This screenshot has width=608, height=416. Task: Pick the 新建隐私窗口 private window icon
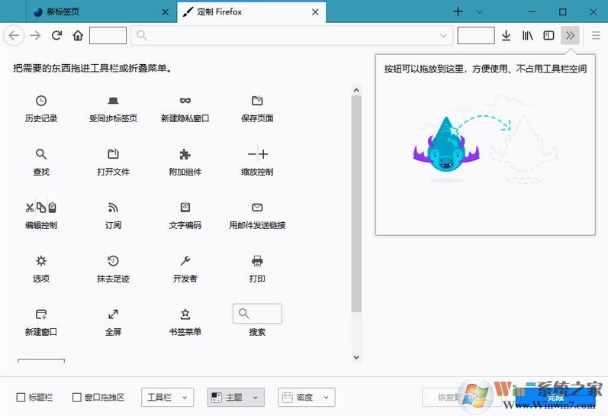click(185, 101)
